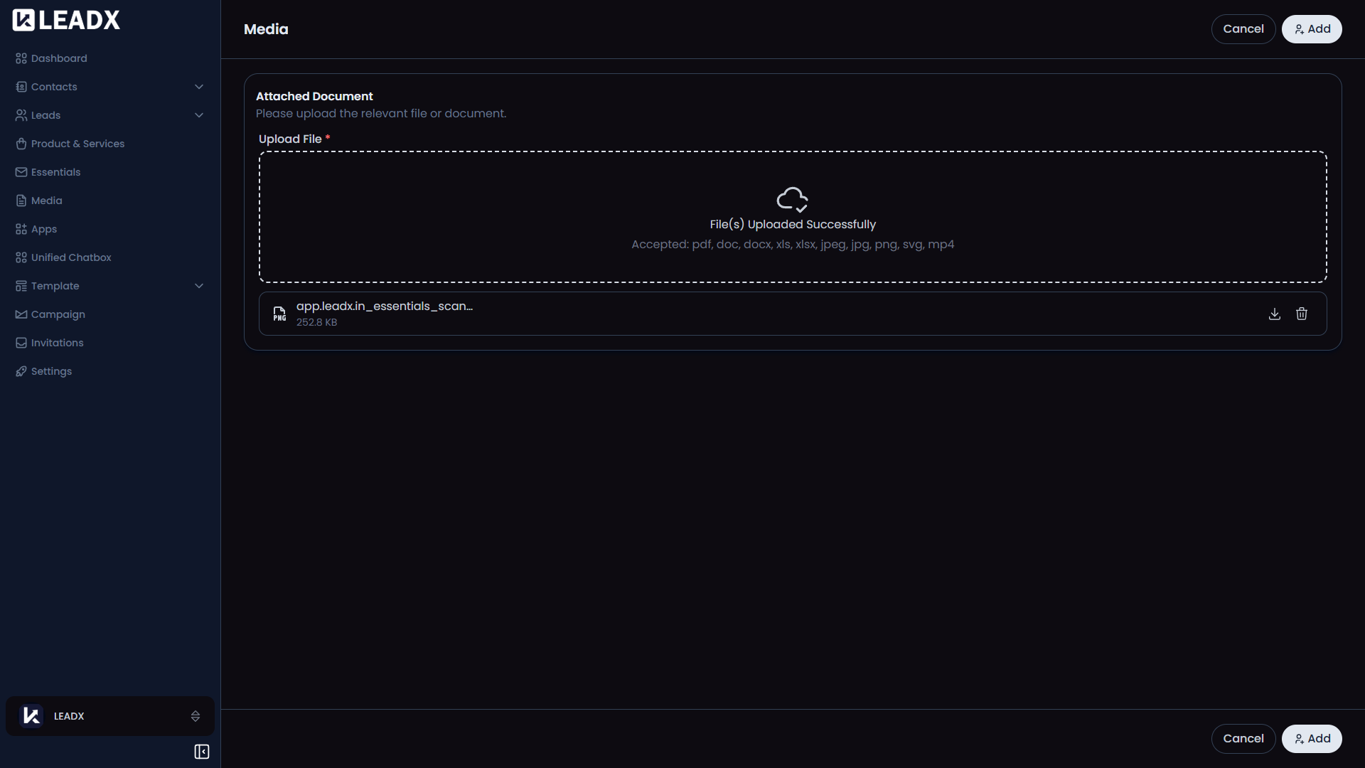Open the Unified Chatbox
The image size is (1365, 768).
(71, 257)
